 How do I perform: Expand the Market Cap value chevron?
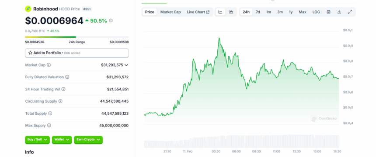point(126,65)
